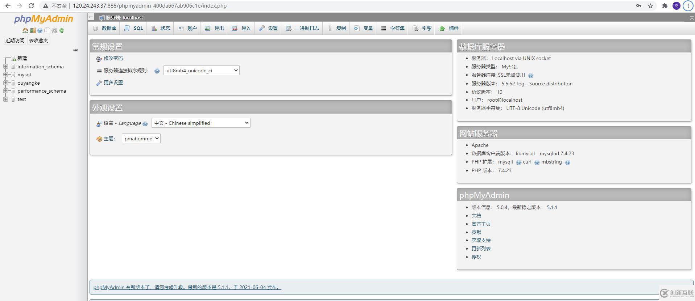The image size is (695, 301).
Task: Click the database icon beside ouyangke
Action: [13, 83]
